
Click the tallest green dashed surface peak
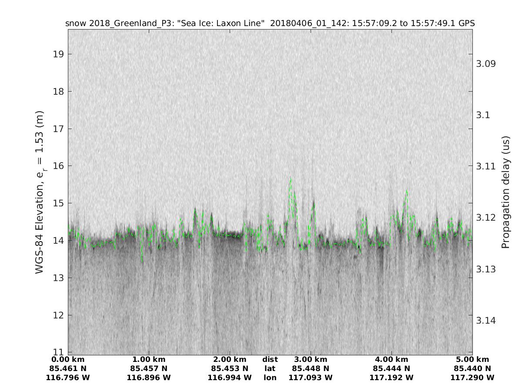[x=290, y=179]
